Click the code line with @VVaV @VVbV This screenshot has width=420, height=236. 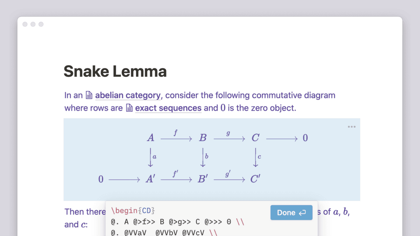pyautogui.click(x=164, y=232)
